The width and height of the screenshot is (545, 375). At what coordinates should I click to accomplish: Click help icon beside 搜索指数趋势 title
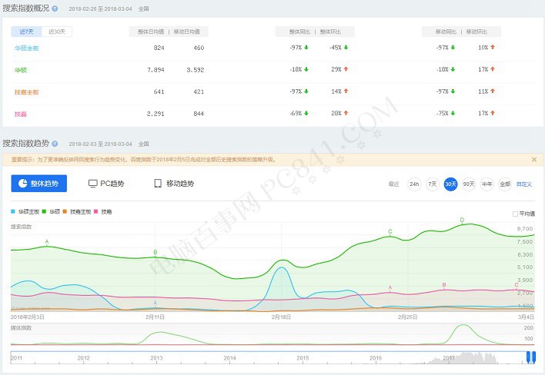pos(55,144)
